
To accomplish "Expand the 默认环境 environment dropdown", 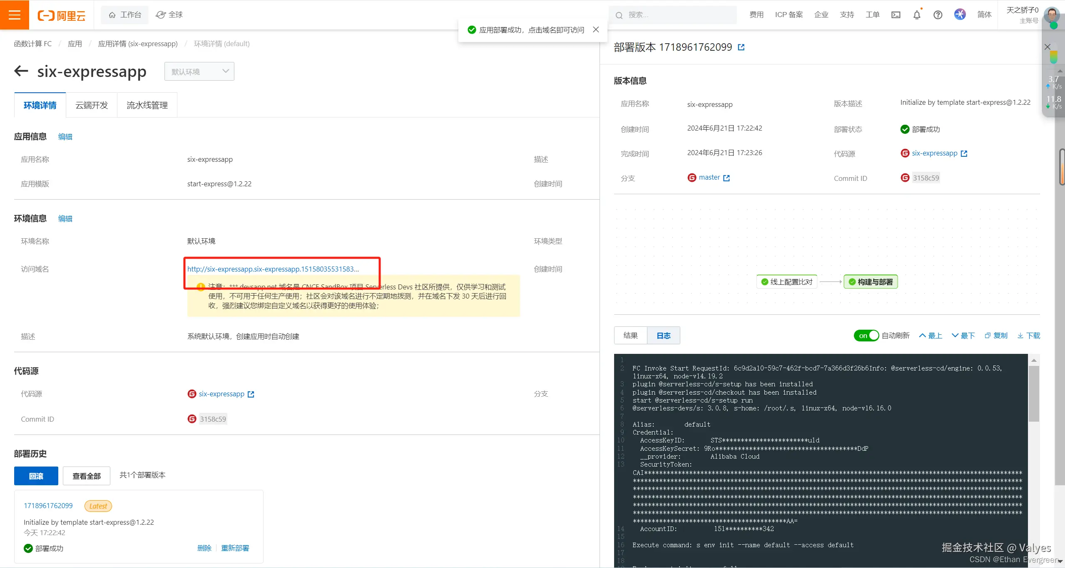I will (199, 72).
